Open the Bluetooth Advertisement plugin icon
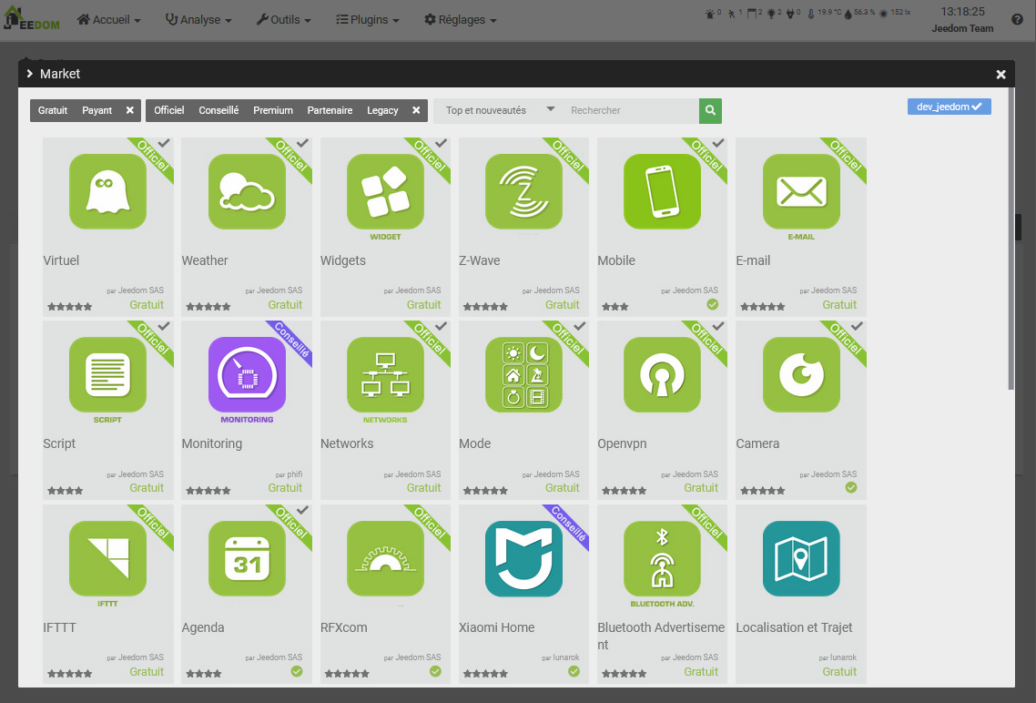This screenshot has height=703, width=1036. [662, 558]
